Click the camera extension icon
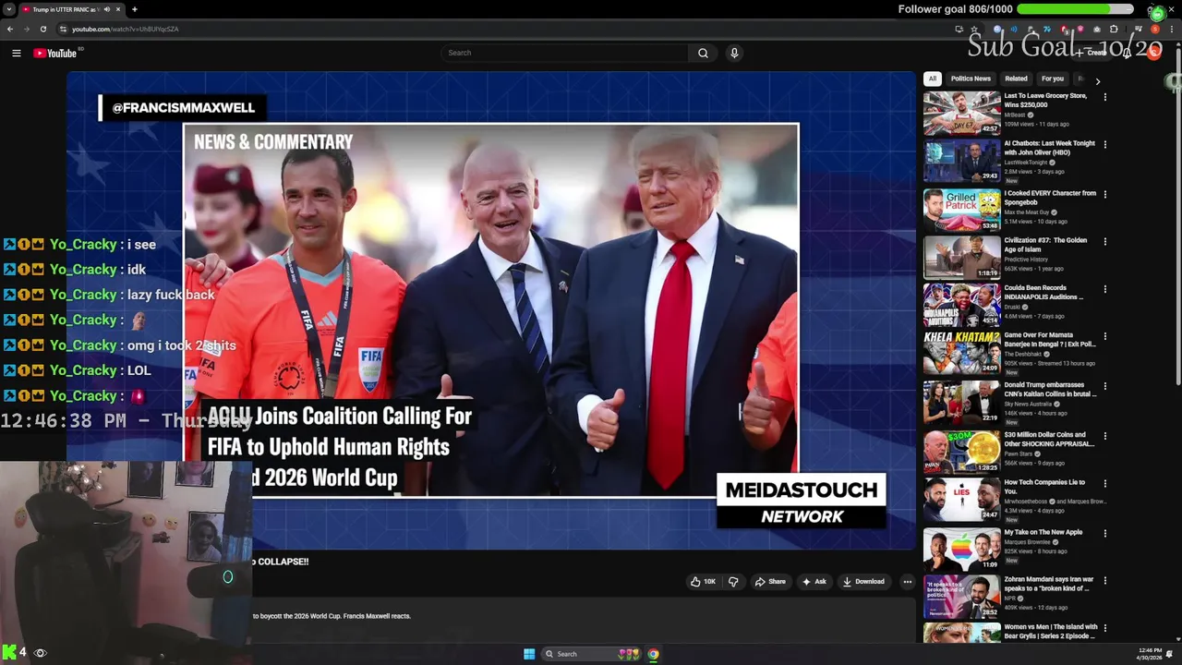Viewport: 1182px width, 665px height. [1096, 29]
